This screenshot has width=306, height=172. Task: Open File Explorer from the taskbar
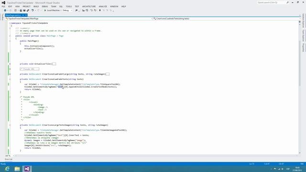tap(17, 169)
